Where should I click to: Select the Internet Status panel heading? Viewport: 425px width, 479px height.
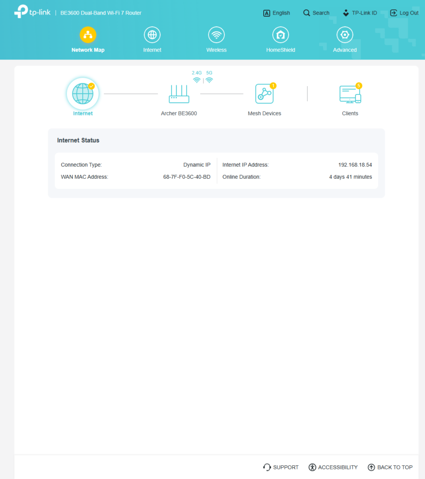[x=79, y=140]
